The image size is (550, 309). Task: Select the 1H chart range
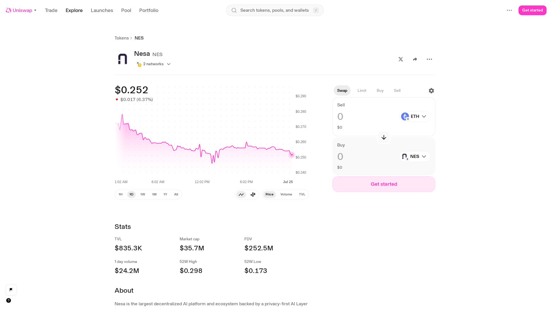pyautogui.click(x=121, y=195)
